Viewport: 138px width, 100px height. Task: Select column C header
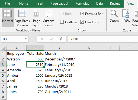click(x=60, y=48)
